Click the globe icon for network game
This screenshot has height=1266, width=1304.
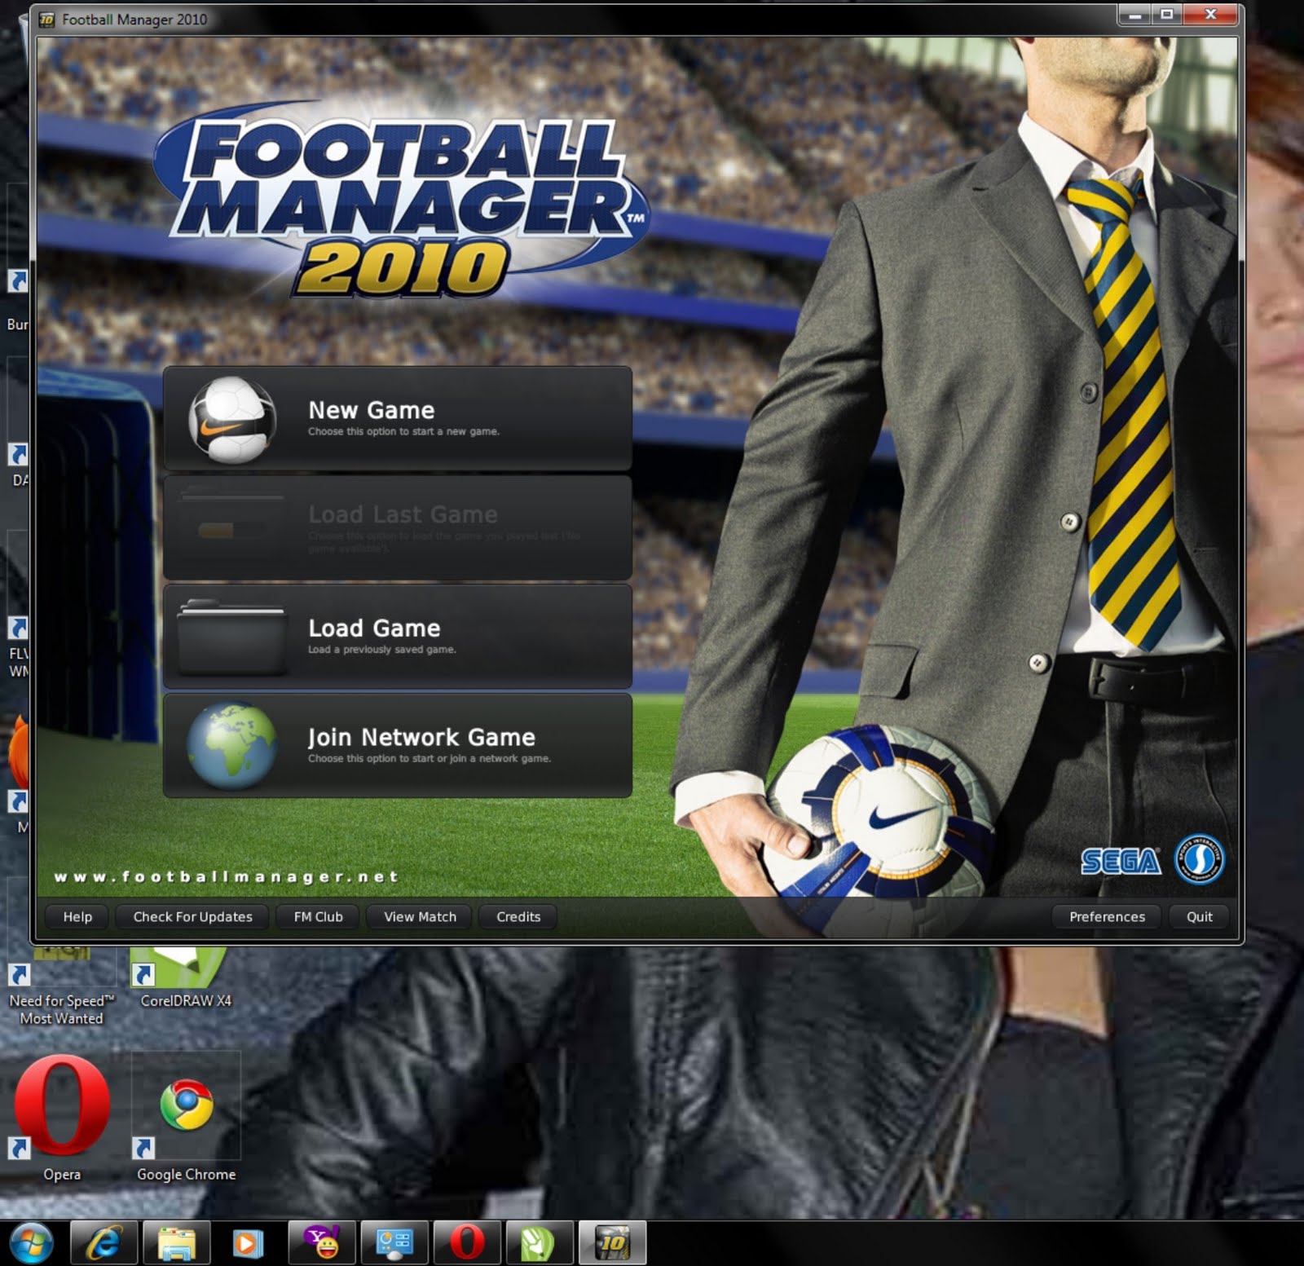click(232, 746)
